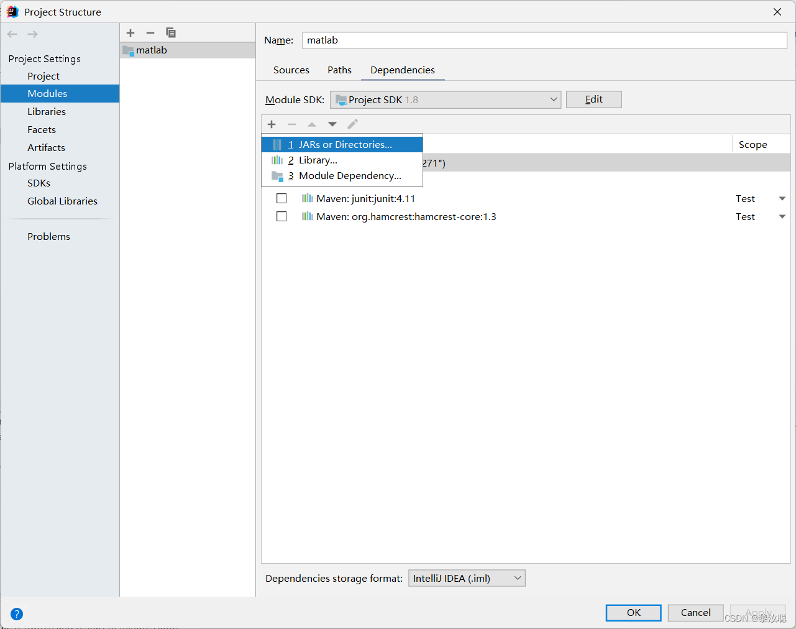Choose Module Dependency... menu item
The width and height of the screenshot is (796, 629).
pyautogui.click(x=342, y=176)
